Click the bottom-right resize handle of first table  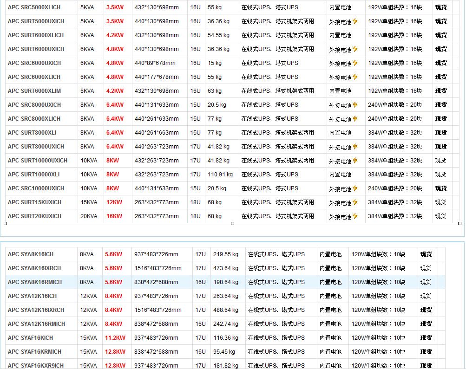[460, 223]
